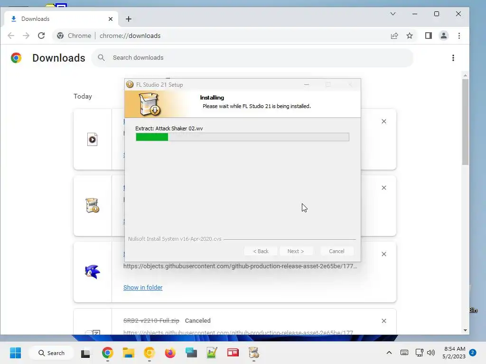The image size is (486, 364).
Task: Reload the Downloads page
Action: click(41, 36)
